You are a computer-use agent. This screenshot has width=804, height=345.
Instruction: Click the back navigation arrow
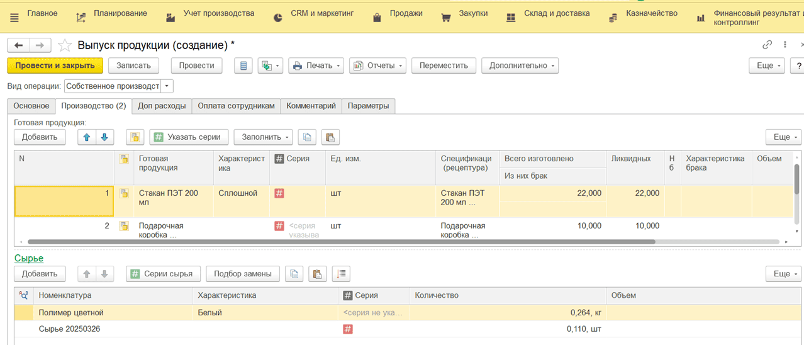18,45
